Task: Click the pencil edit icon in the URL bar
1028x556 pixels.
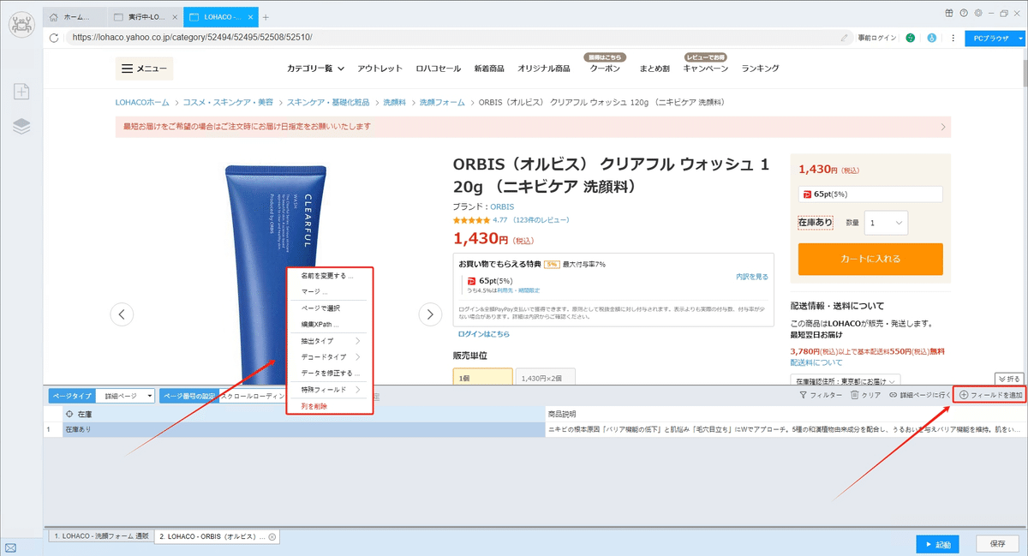Action: [845, 38]
